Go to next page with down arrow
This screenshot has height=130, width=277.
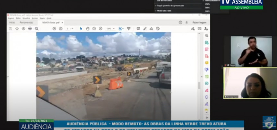(60, 29)
